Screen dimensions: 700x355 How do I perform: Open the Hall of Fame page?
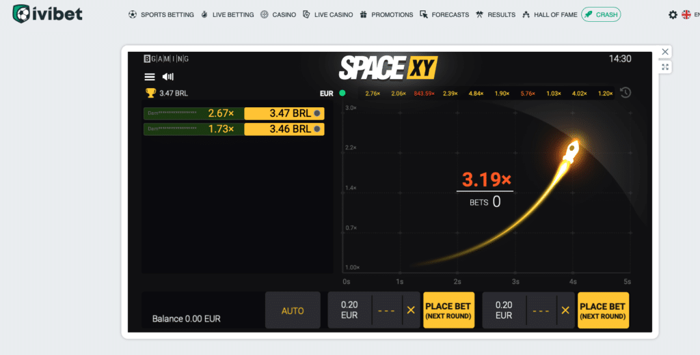pyautogui.click(x=550, y=15)
